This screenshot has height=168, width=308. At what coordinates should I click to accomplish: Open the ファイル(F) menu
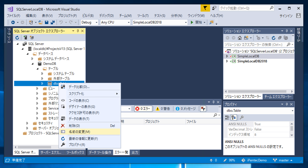pos(13,16)
